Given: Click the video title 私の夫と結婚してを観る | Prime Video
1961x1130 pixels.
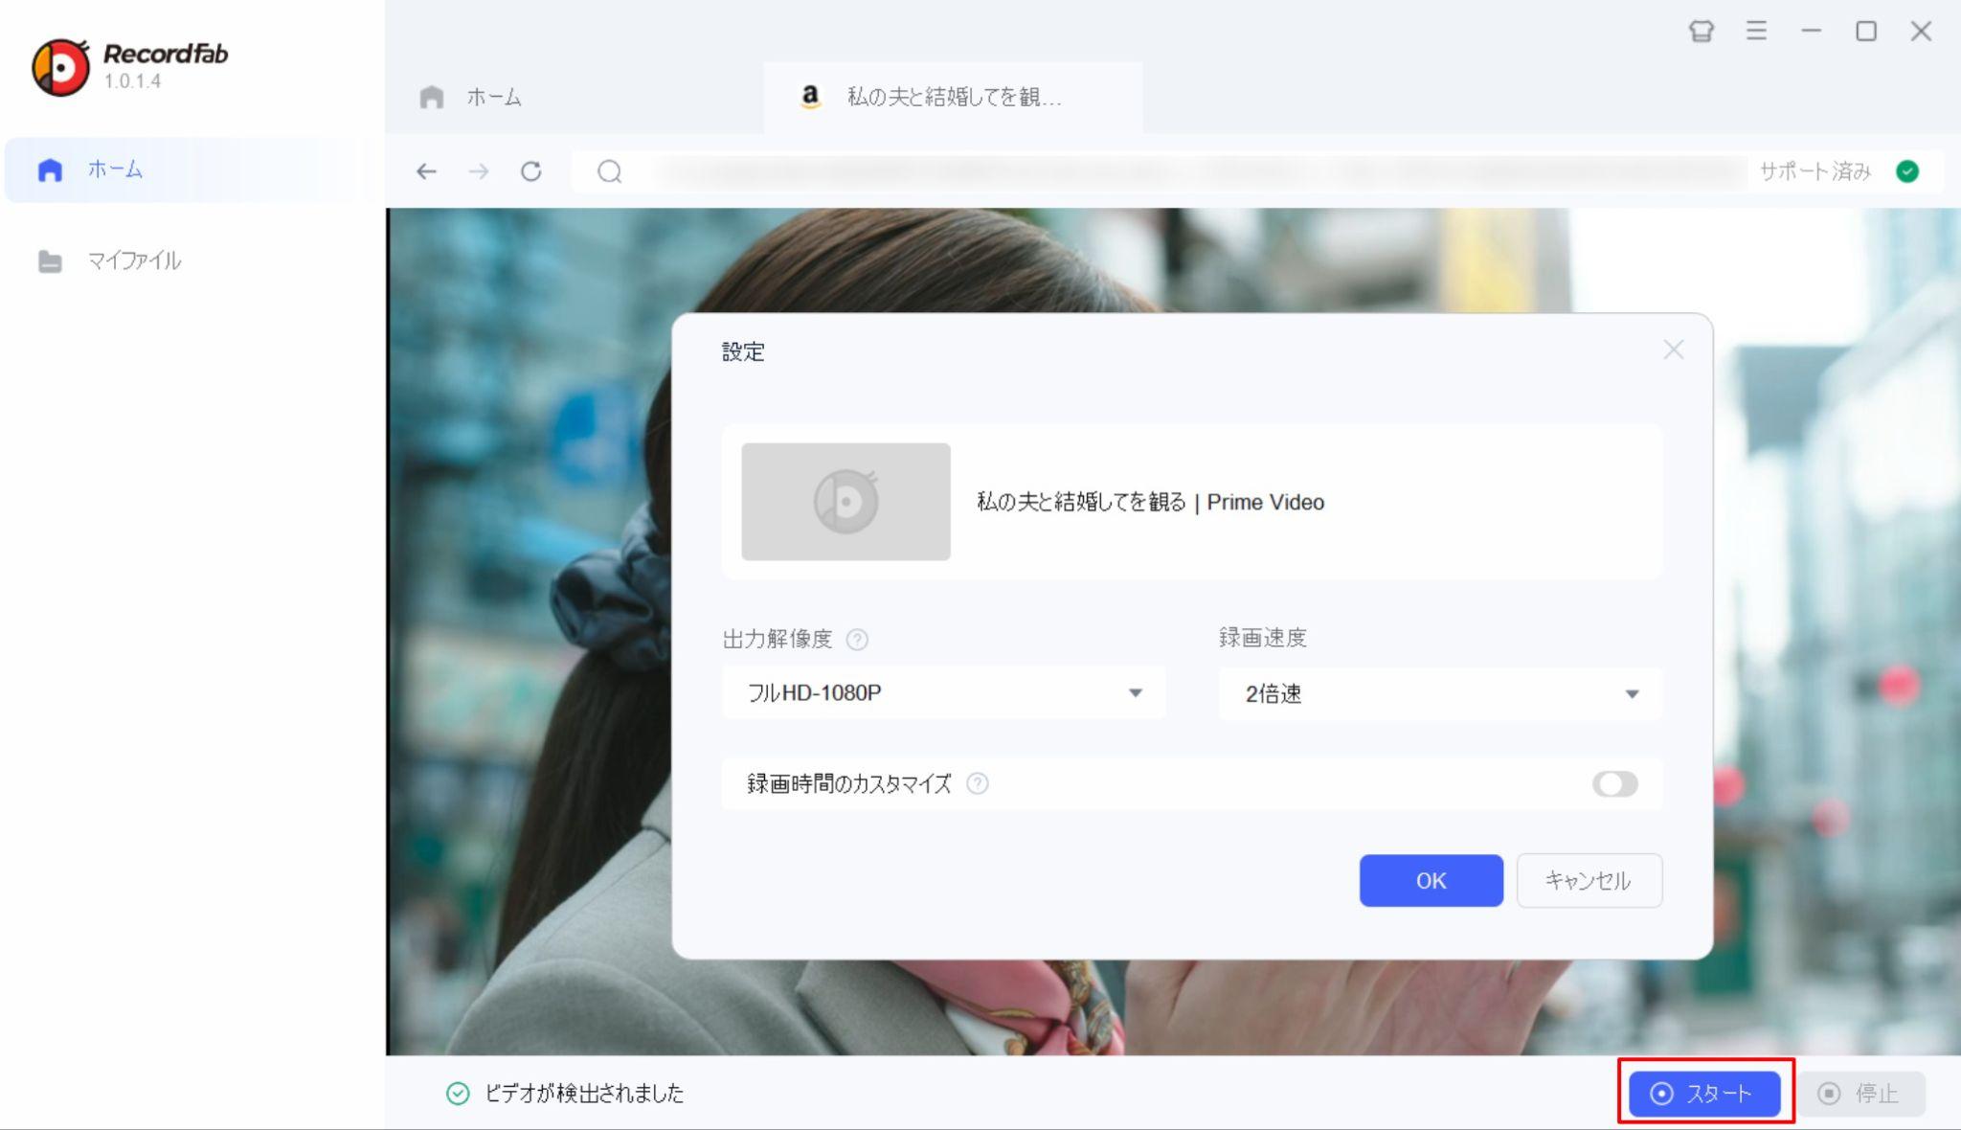Looking at the screenshot, I should point(1150,502).
